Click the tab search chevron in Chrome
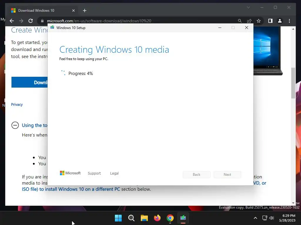The height and width of the screenshot is (225, 301). pyautogui.click(x=248, y=7)
